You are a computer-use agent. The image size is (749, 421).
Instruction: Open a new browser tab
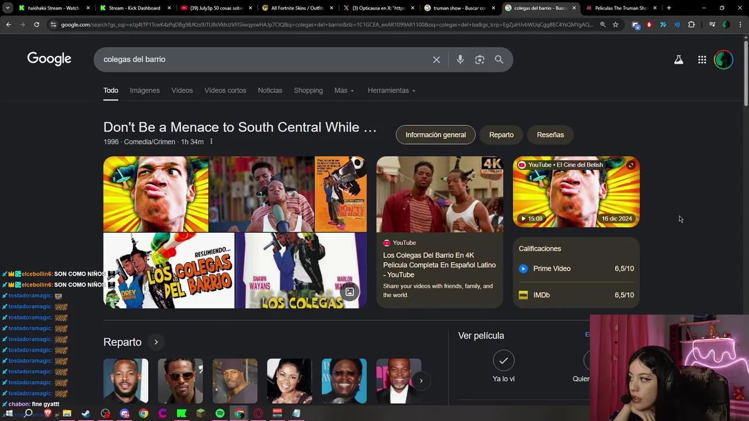click(x=669, y=8)
